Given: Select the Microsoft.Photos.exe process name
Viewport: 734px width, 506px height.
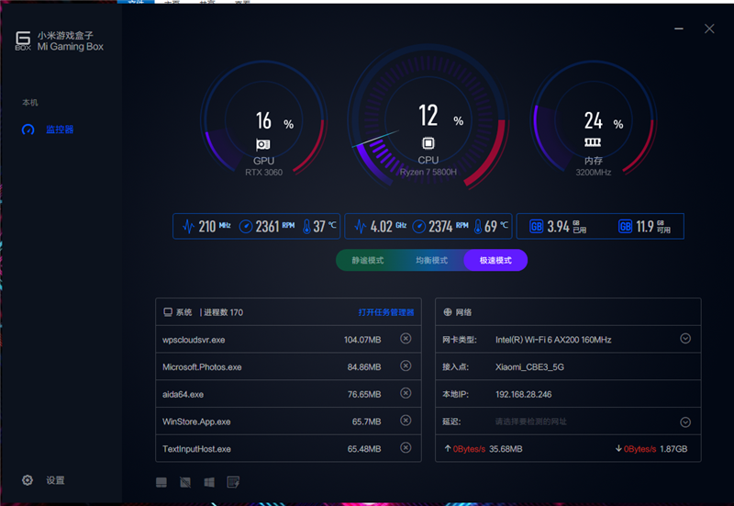Looking at the screenshot, I should click(202, 366).
